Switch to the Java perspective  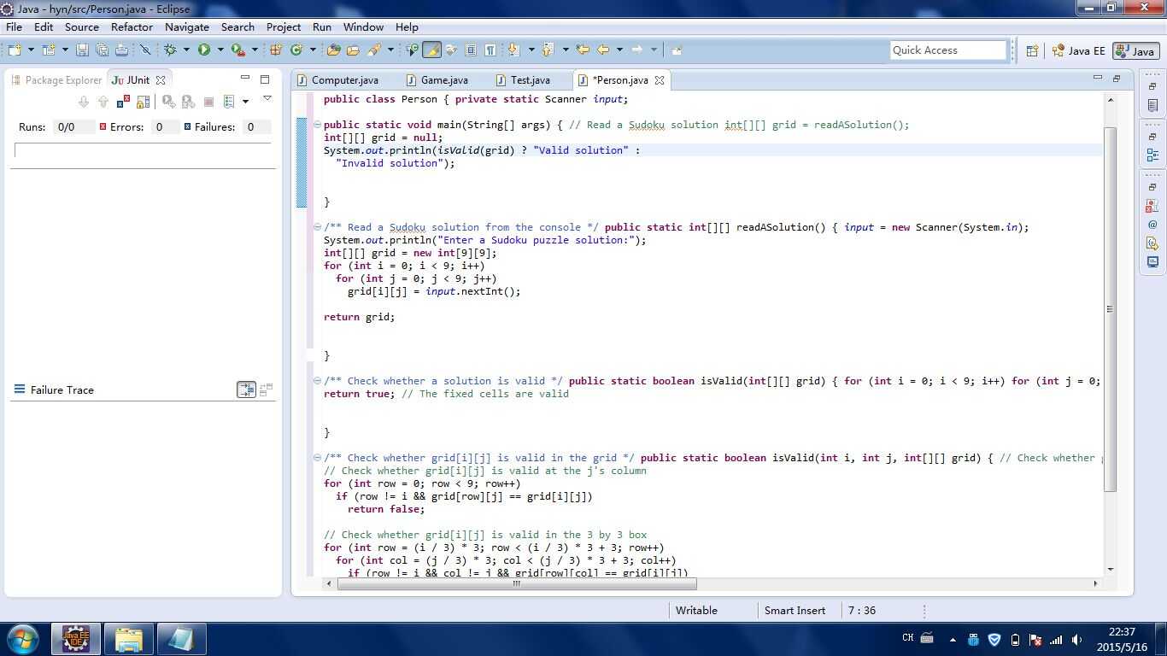pyautogui.click(x=1135, y=50)
